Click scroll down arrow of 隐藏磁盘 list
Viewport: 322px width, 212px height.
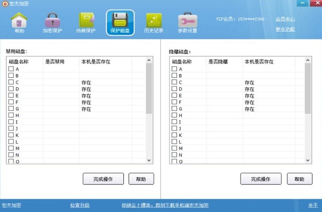click(x=308, y=160)
